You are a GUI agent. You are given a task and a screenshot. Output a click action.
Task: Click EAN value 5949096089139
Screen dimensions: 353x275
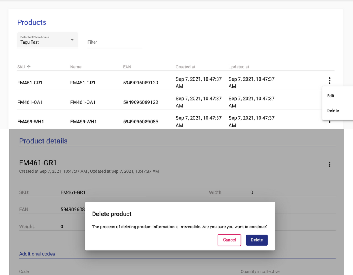[x=140, y=83]
